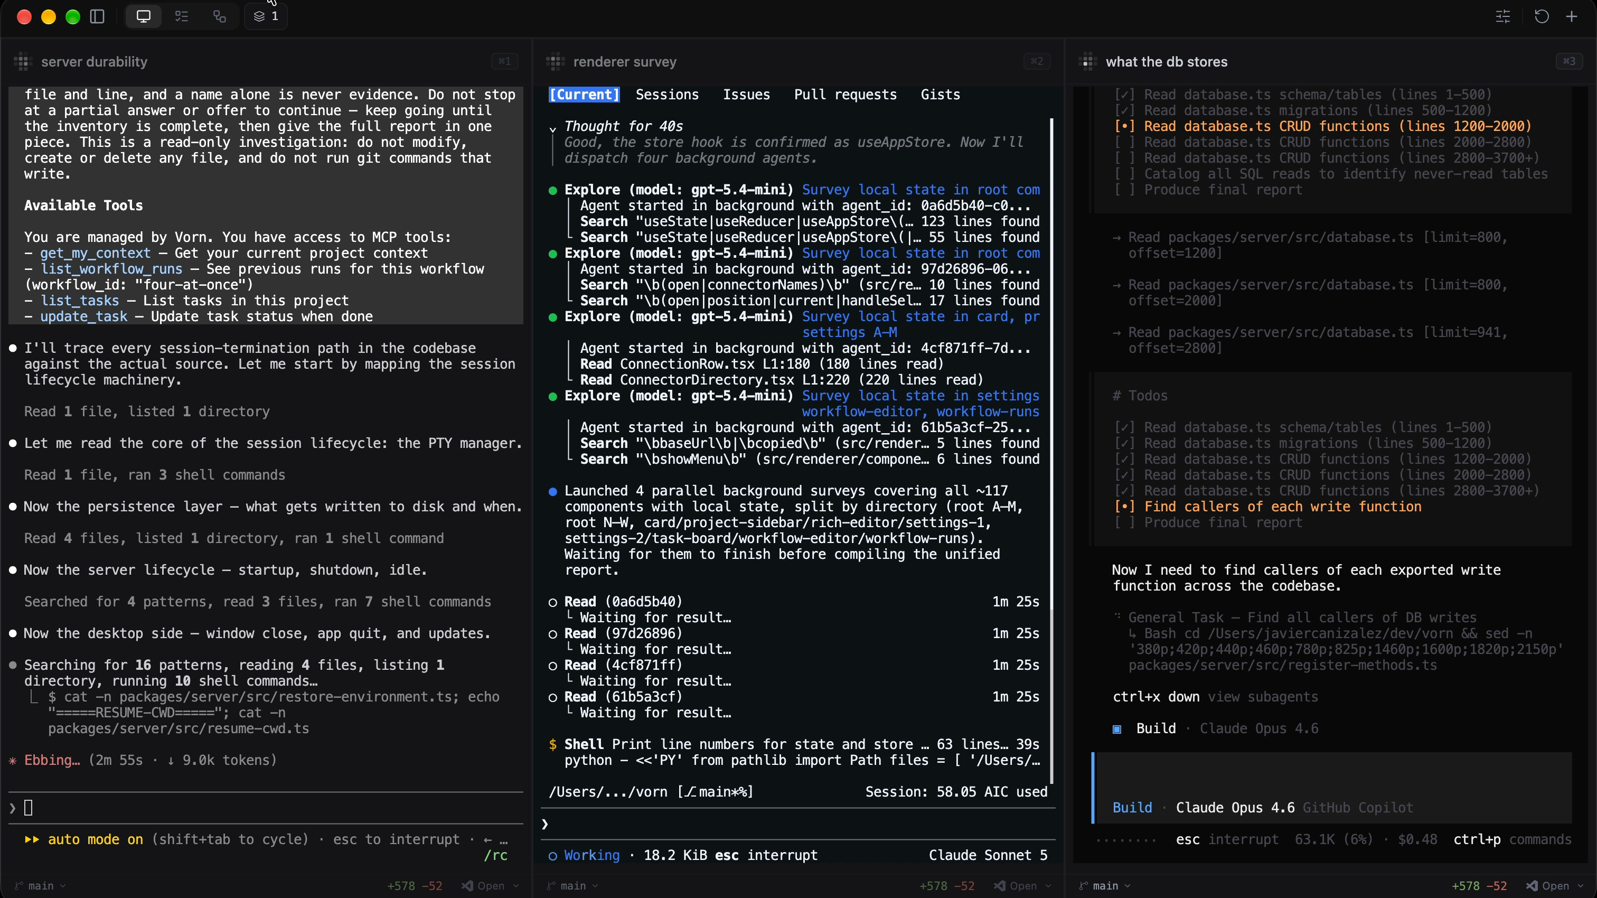Switch to the terminal monitor view icon
Viewport: 1597px width, 898px height.
(143, 16)
